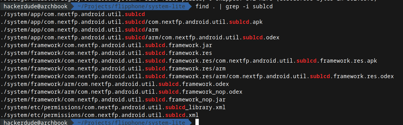The image size is (403, 125).
Task: Click the hackerdude@archbook segment beside the find command
Action: pos(35,6)
